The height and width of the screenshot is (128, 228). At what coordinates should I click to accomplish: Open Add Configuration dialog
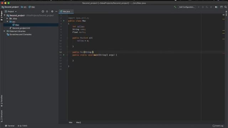click(x=187, y=7)
